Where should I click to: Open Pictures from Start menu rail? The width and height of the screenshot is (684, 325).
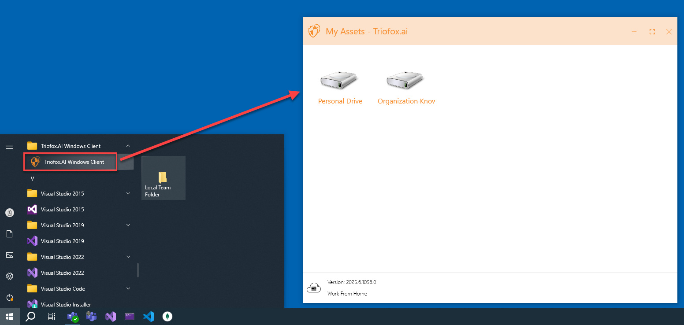[x=10, y=255]
